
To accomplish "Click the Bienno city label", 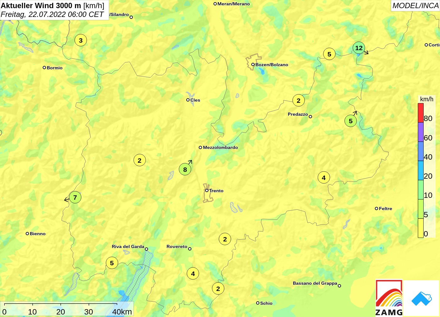I will tap(38, 234).
